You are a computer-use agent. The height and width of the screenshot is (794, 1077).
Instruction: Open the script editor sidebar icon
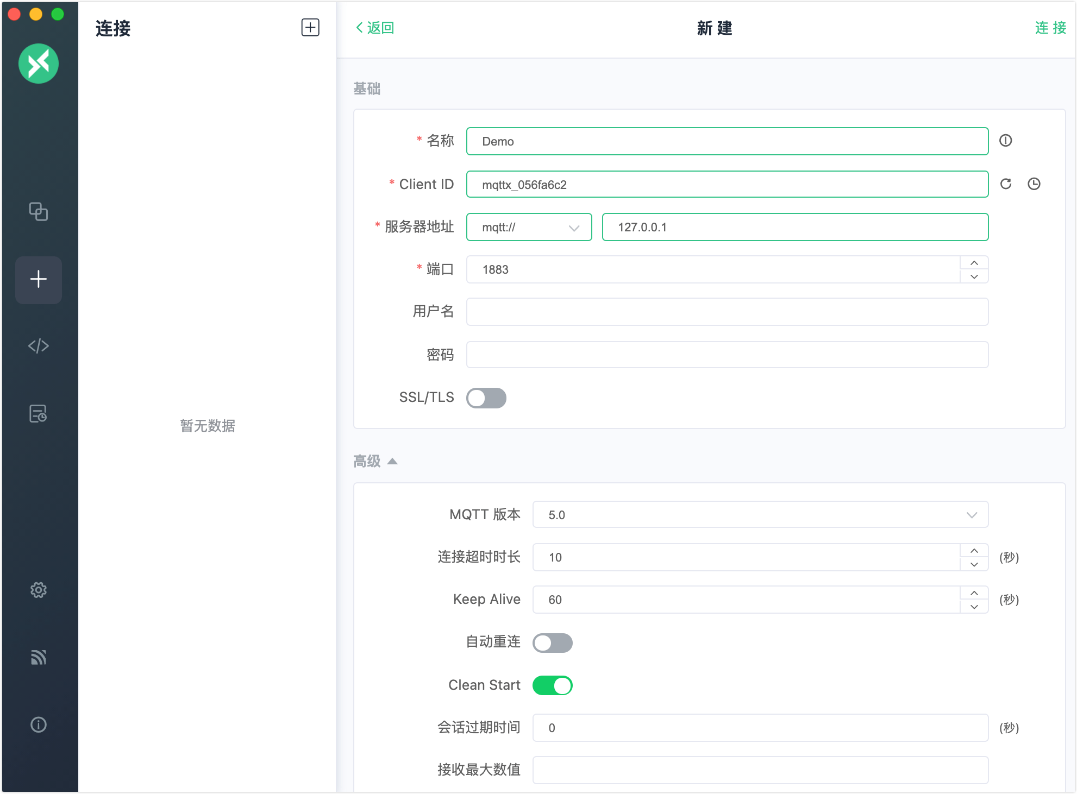pos(38,346)
